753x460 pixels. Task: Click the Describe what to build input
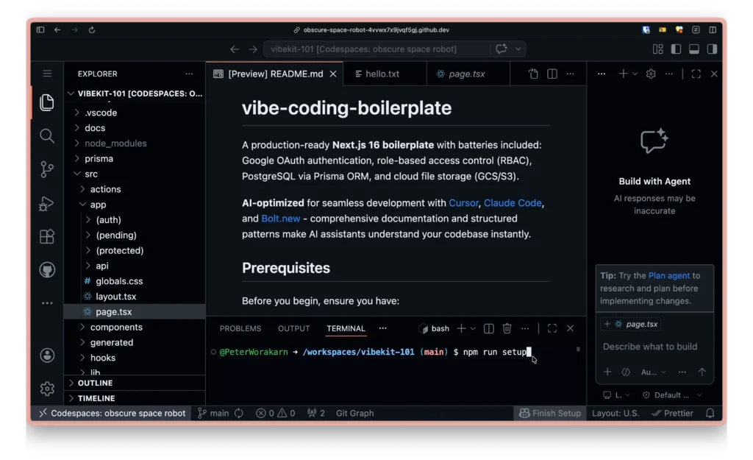650,347
